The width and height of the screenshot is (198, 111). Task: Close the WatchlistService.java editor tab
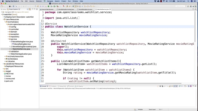tap(110, 9)
